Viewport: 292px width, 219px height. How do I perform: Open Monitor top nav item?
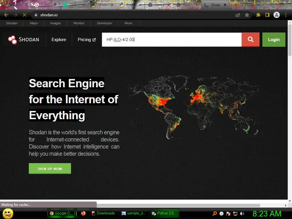[x=79, y=23]
